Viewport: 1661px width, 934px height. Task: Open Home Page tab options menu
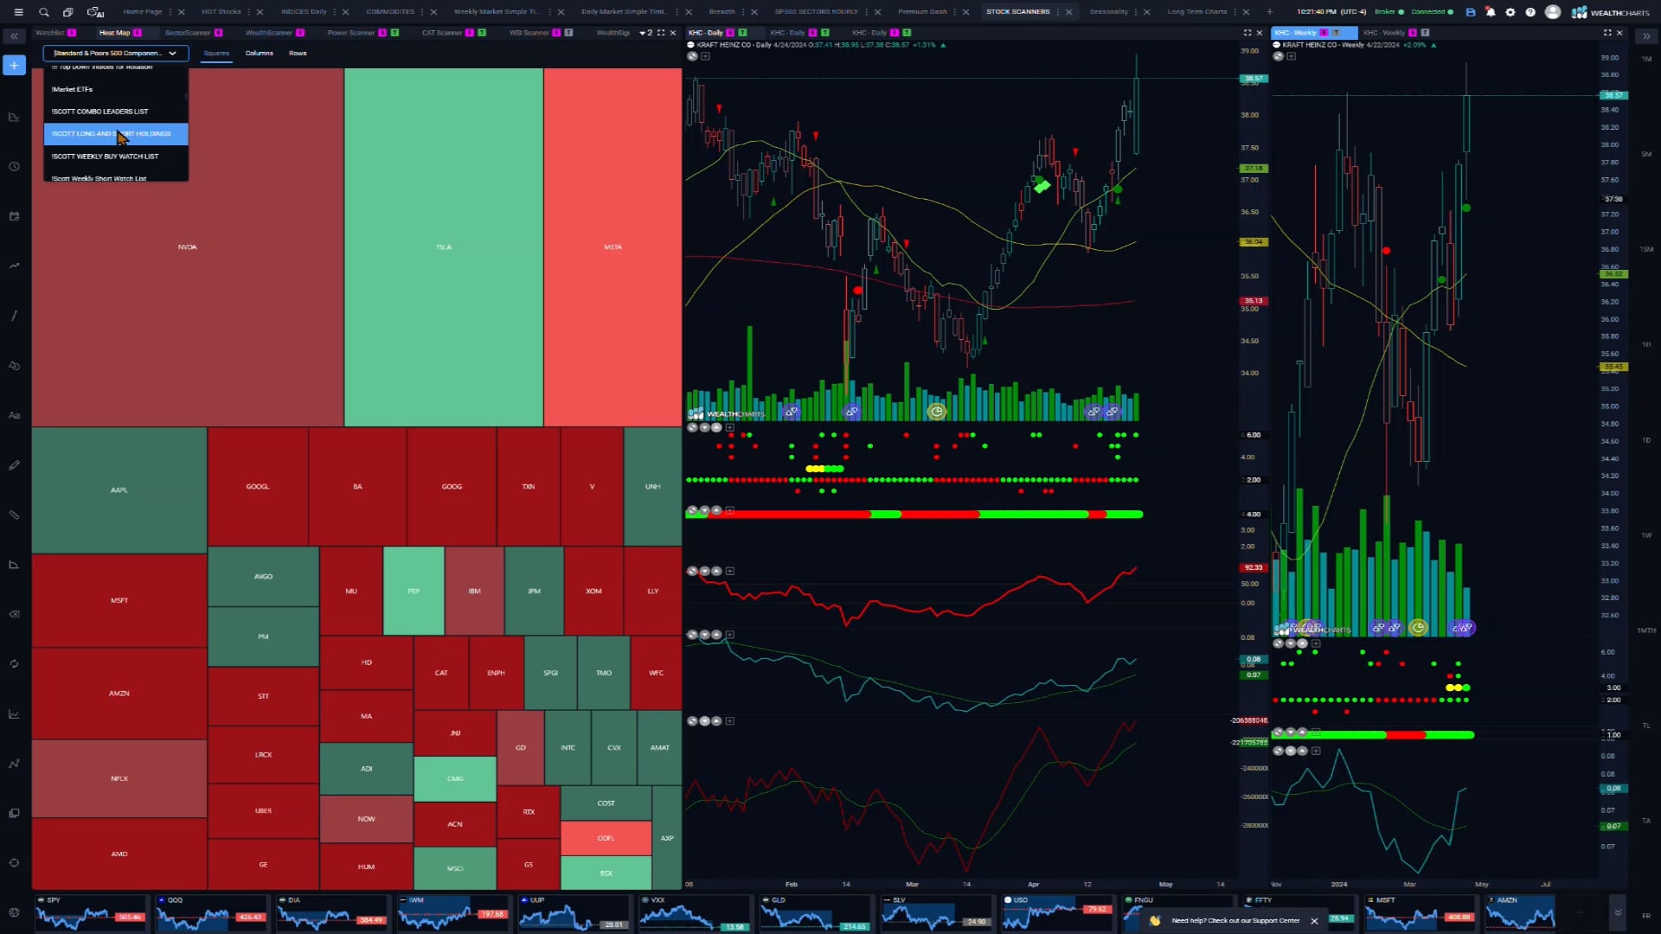point(170,12)
